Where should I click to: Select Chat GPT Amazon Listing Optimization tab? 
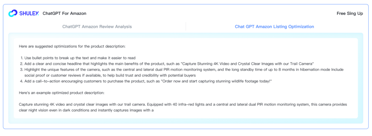coord(274,27)
